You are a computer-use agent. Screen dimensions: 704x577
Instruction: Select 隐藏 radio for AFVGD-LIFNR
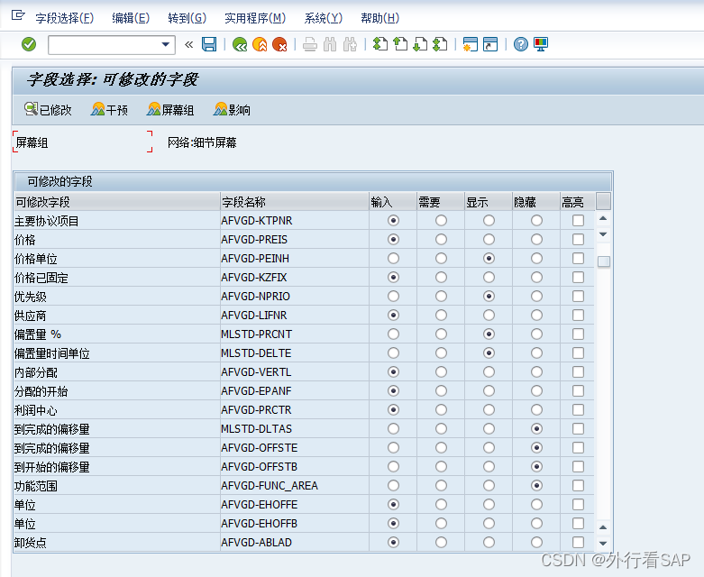(536, 316)
